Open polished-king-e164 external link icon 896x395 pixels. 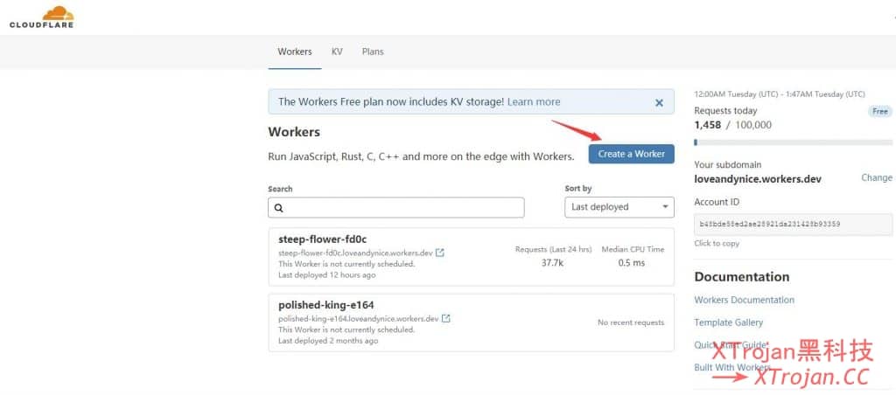[x=446, y=319]
